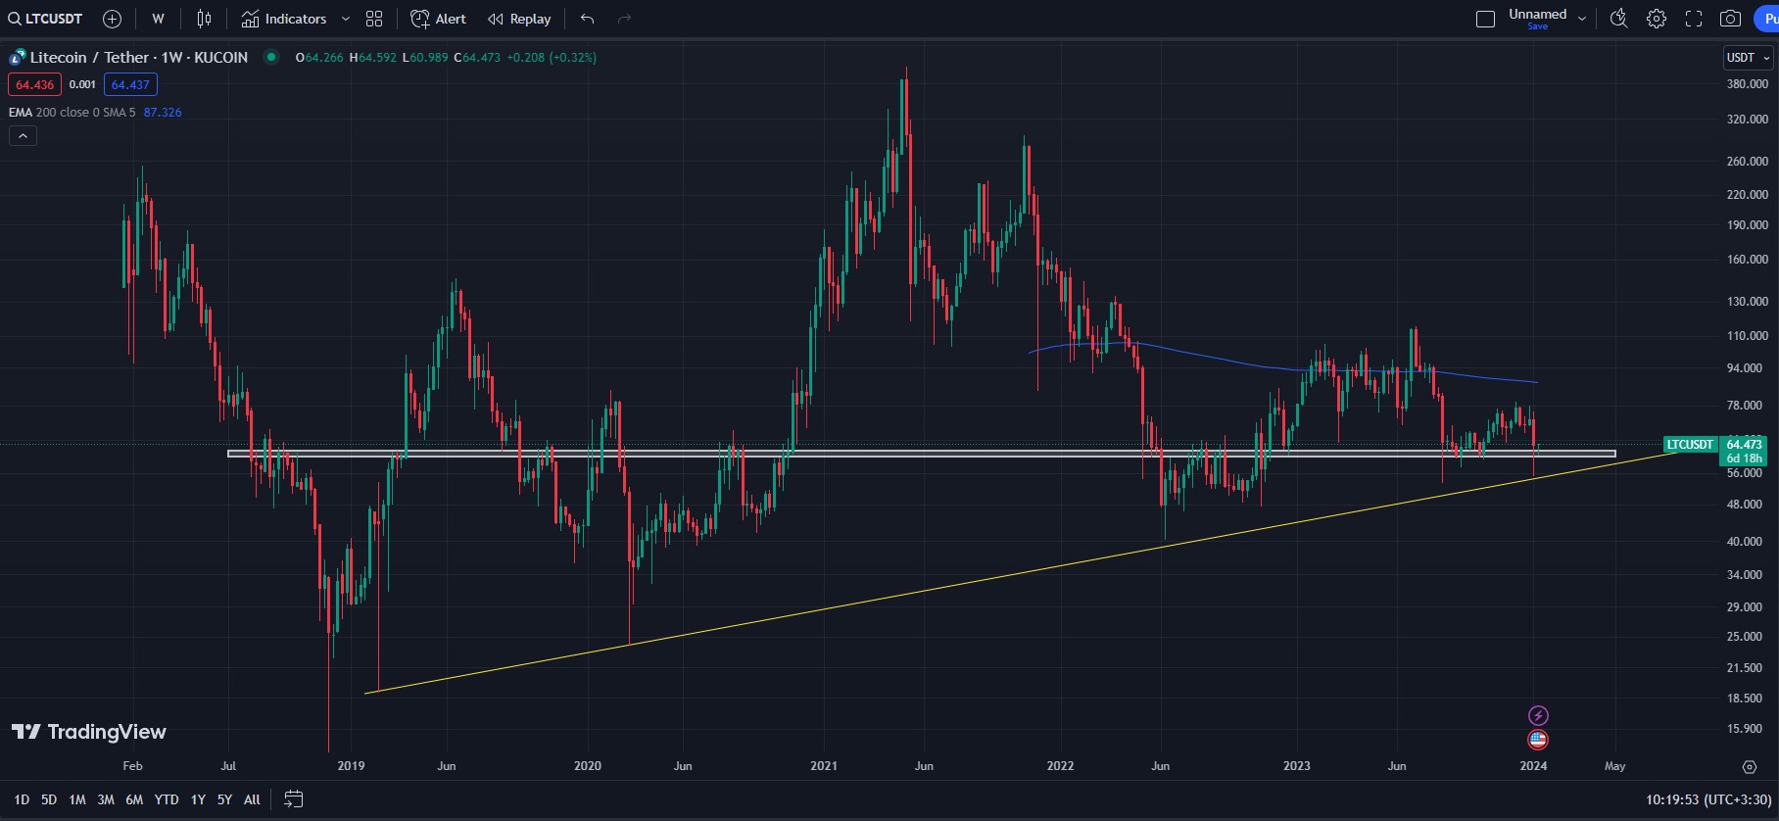Open the quick search icon

(x=1618, y=19)
